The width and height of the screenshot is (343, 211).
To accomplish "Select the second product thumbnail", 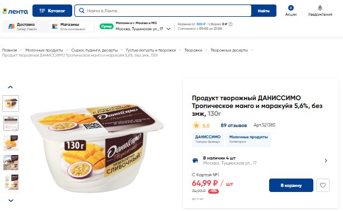I will coord(11,123).
